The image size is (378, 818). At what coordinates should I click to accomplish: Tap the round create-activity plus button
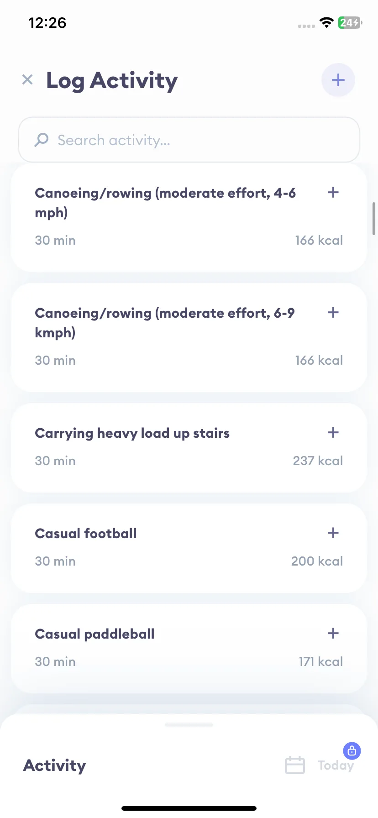click(x=338, y=80)
